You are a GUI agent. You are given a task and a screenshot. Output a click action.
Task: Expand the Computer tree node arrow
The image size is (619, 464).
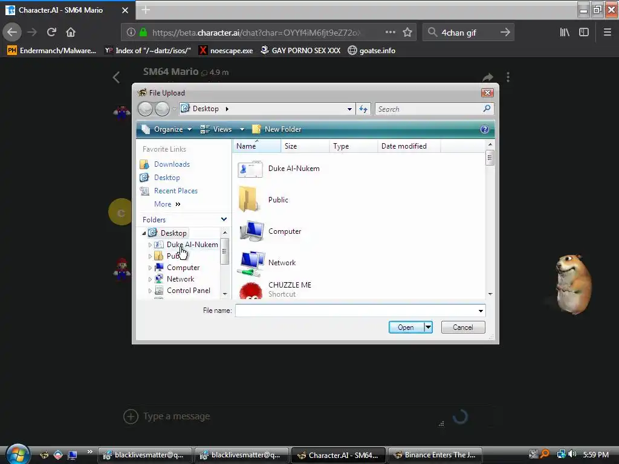150,268
